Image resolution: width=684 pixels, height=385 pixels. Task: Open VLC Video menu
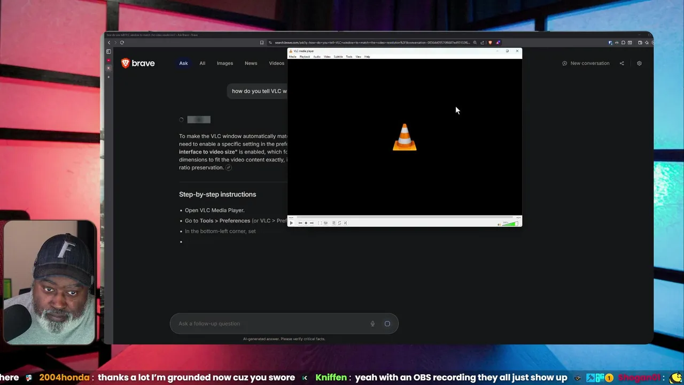click(x=327, y=57)
